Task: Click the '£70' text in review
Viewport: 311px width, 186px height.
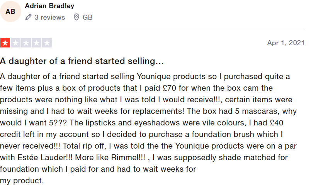Action: click(x=169, y=88)
